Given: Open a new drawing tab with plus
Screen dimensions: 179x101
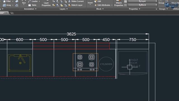Looking at the screenshot, I should tap(12, 13).
